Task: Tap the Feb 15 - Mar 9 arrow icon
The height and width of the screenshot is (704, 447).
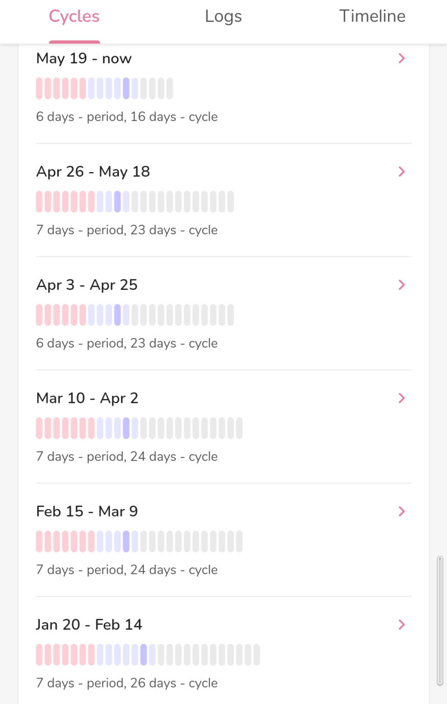Action: coord(402,512)
